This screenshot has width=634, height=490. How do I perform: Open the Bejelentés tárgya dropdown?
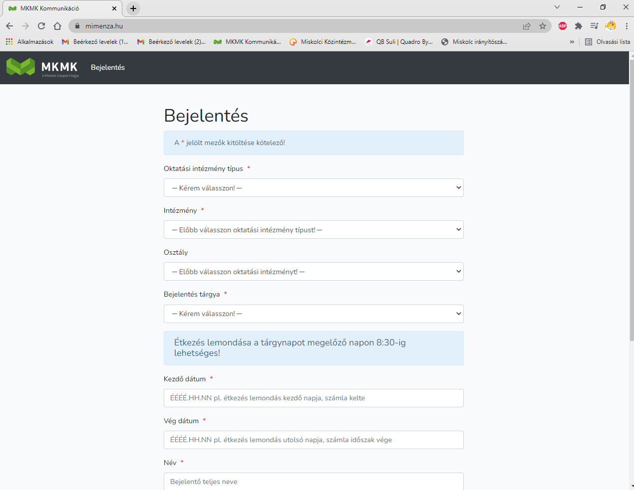tap(314, 314)
